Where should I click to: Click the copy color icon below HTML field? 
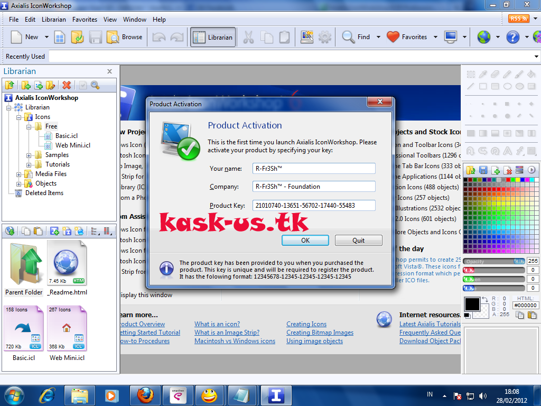[520, 315]
